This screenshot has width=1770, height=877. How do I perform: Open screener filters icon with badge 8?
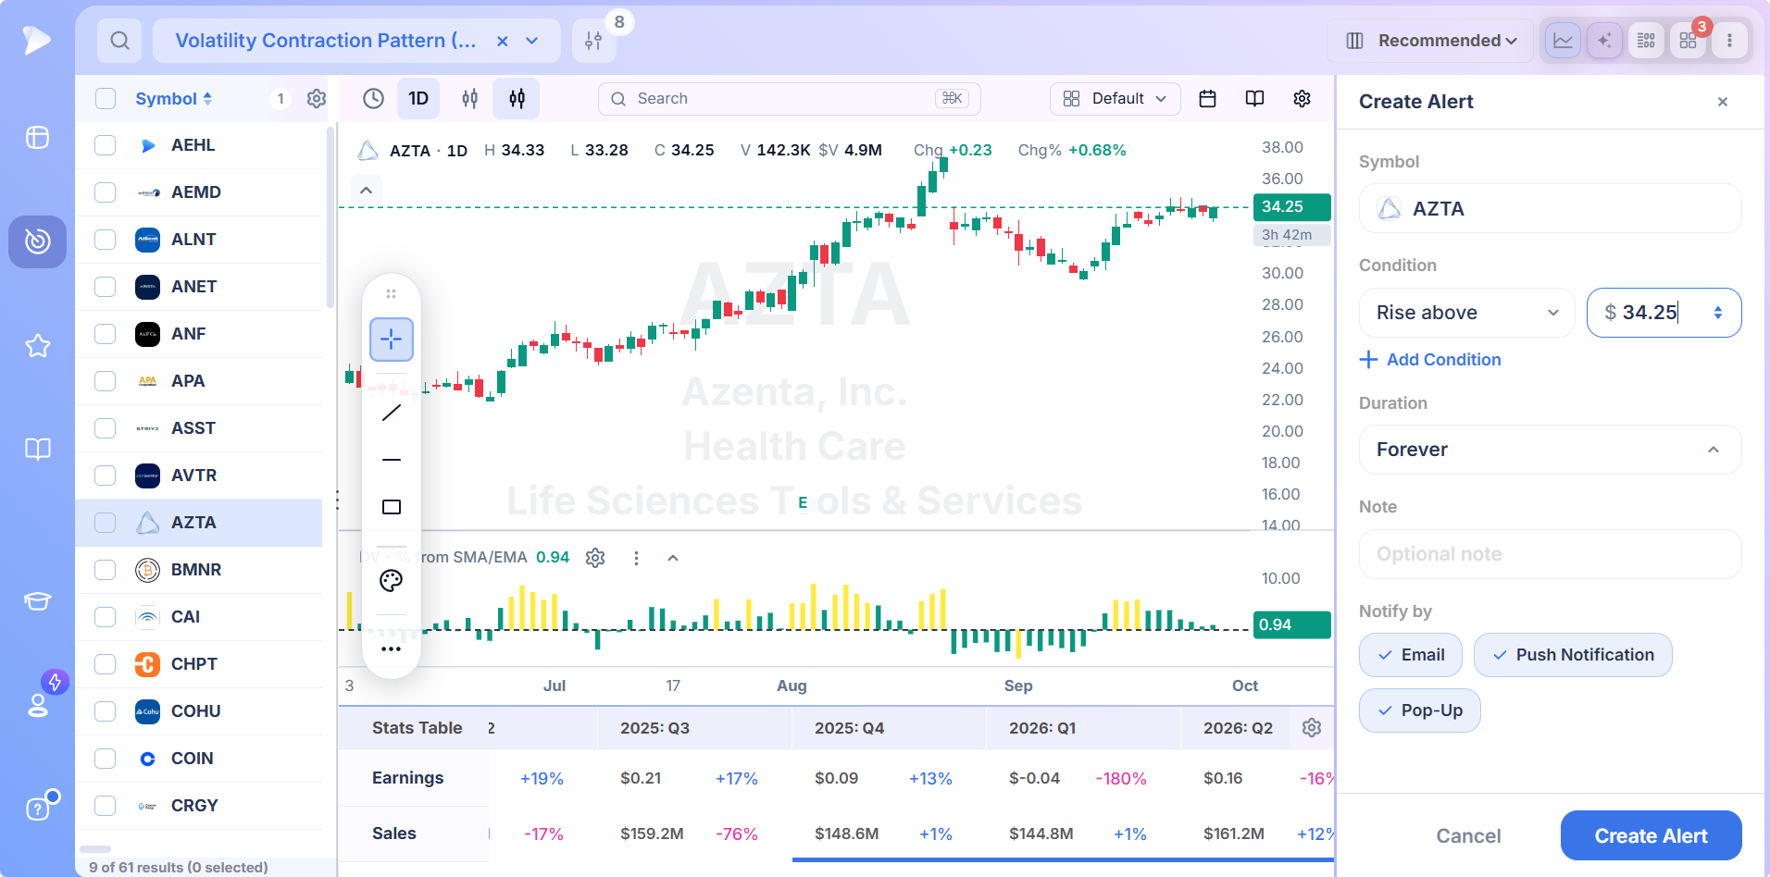tap(593, 41)
